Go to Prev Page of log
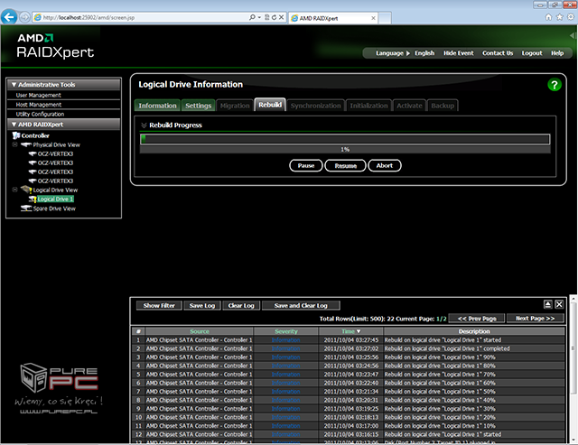578x445 pixels. pos(477,319)
